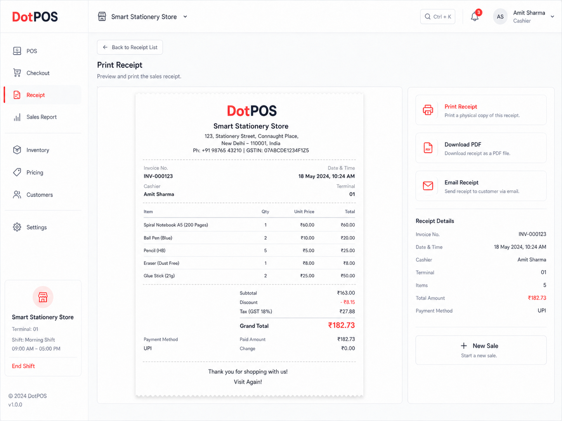Click the Print Receipt page heading
The image size is (562, 421).
pos(120,65)
